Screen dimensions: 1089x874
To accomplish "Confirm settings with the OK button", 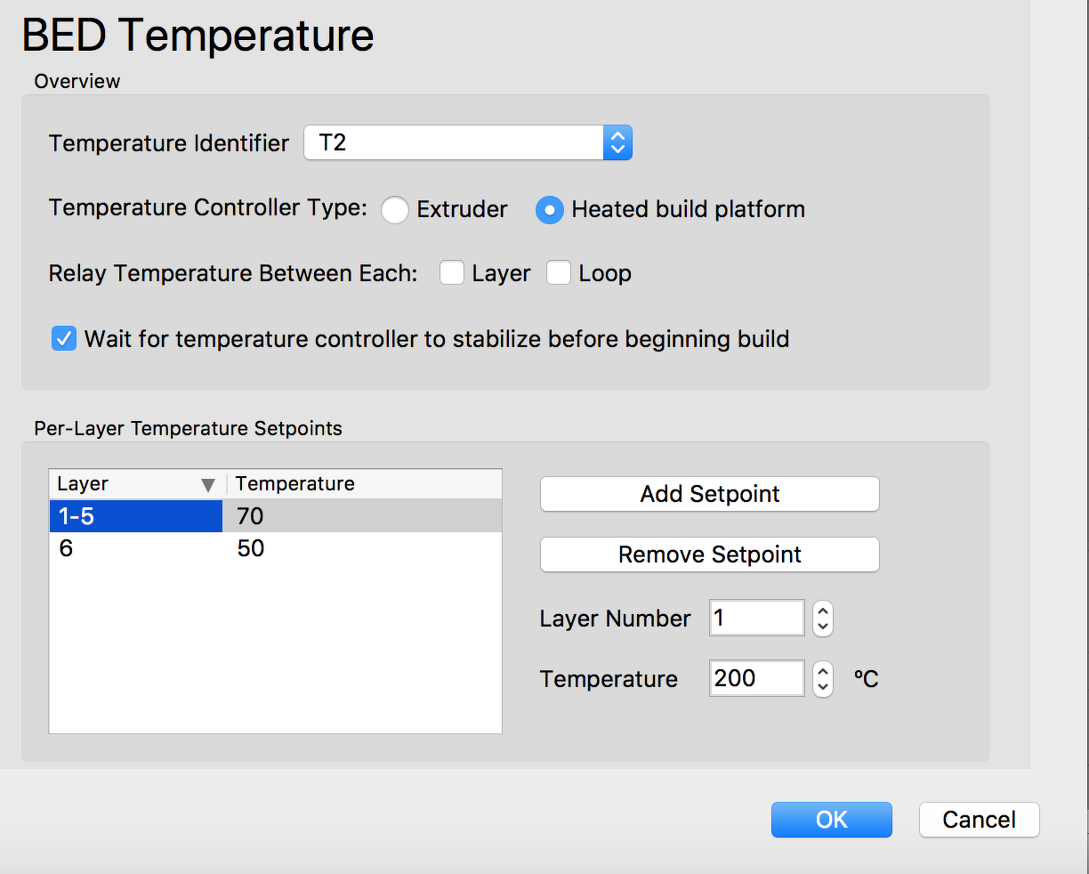I will coord(831,820).
